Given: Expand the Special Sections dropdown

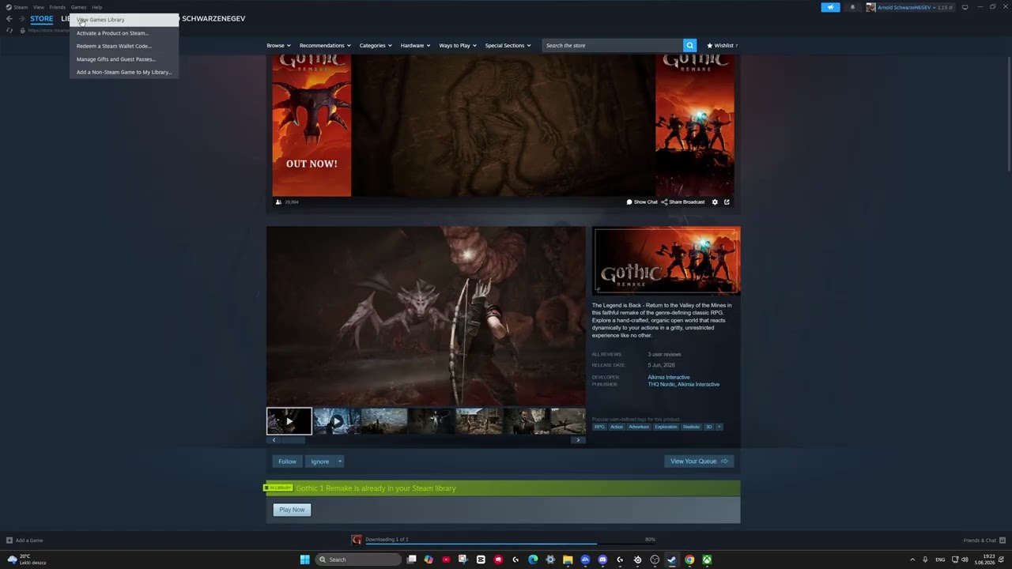Looking at the screenshot, I should [508, 45].
